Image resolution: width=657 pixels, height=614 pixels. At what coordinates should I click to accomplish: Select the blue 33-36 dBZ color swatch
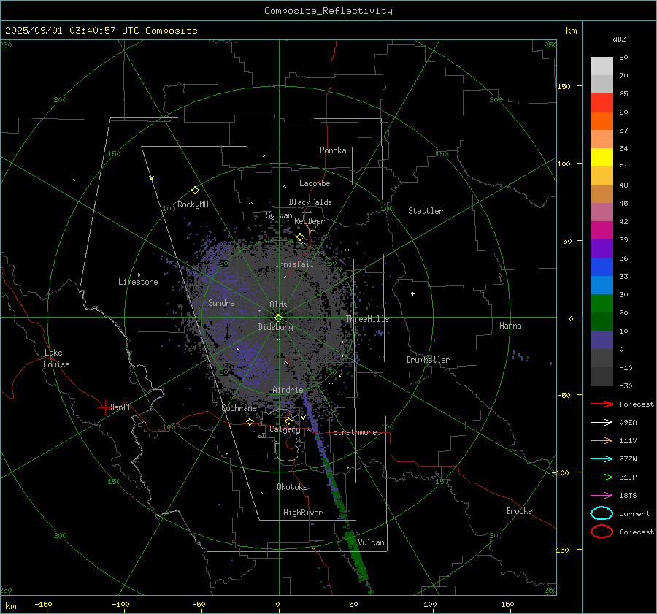(x=602, y=267)
